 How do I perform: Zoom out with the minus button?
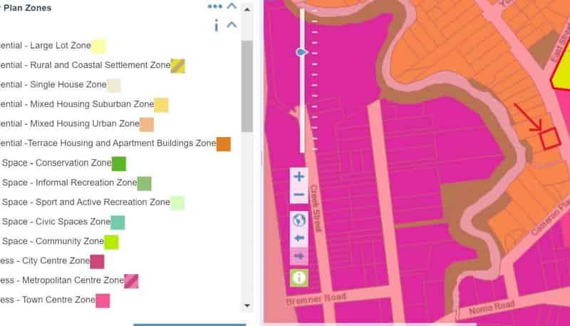pos(299,195)
